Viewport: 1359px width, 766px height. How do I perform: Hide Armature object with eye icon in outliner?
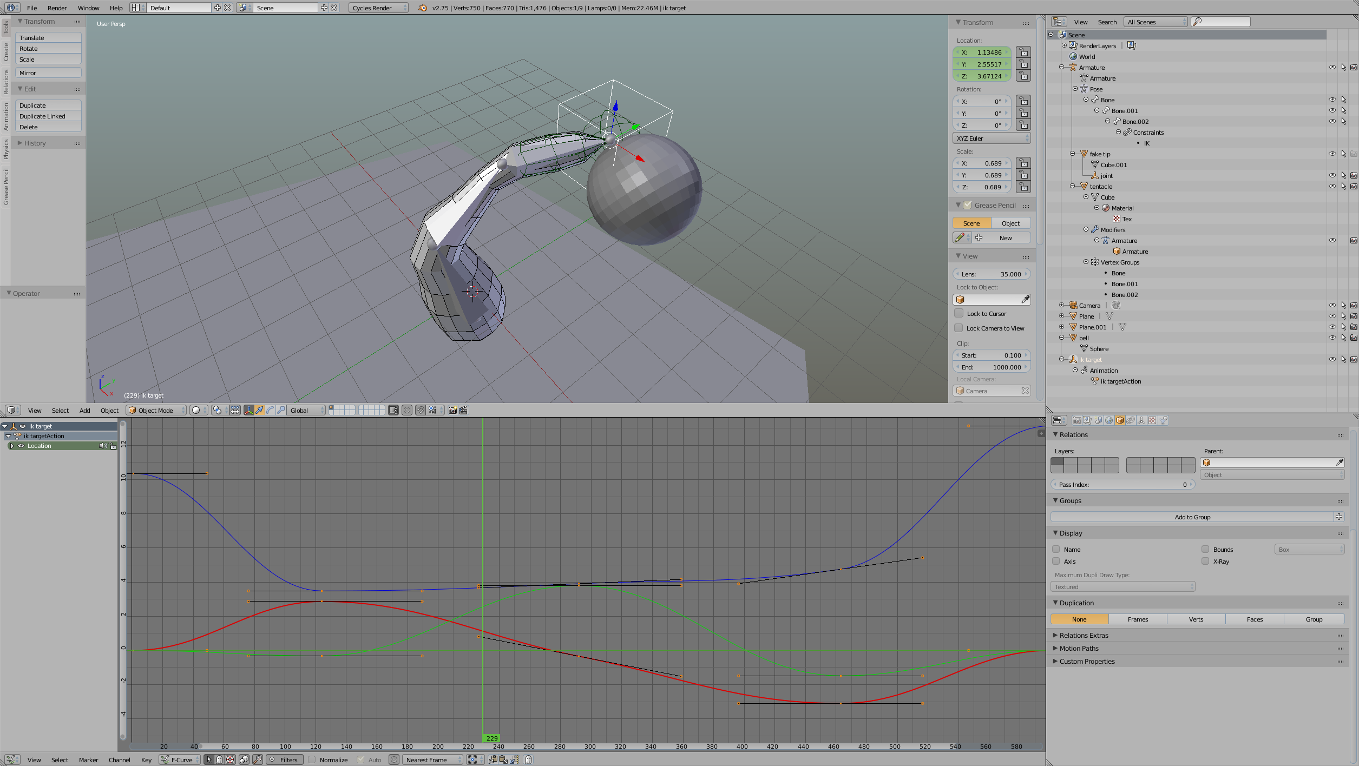(x=1332, y=67)
